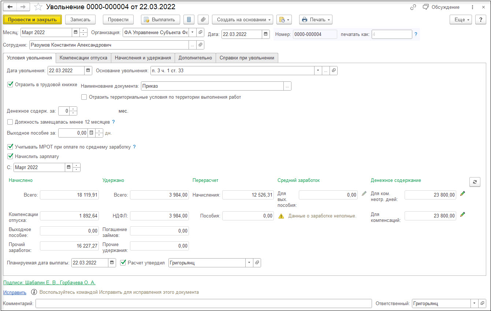This screenshot has height=311, width=491.
Task: Click Провести button
Action: click(x=118, y=19)
